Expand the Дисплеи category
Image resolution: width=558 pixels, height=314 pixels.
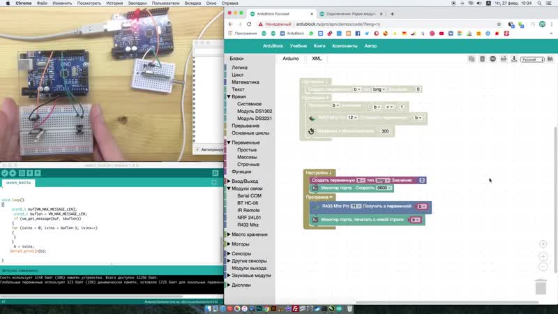[229, 285]
